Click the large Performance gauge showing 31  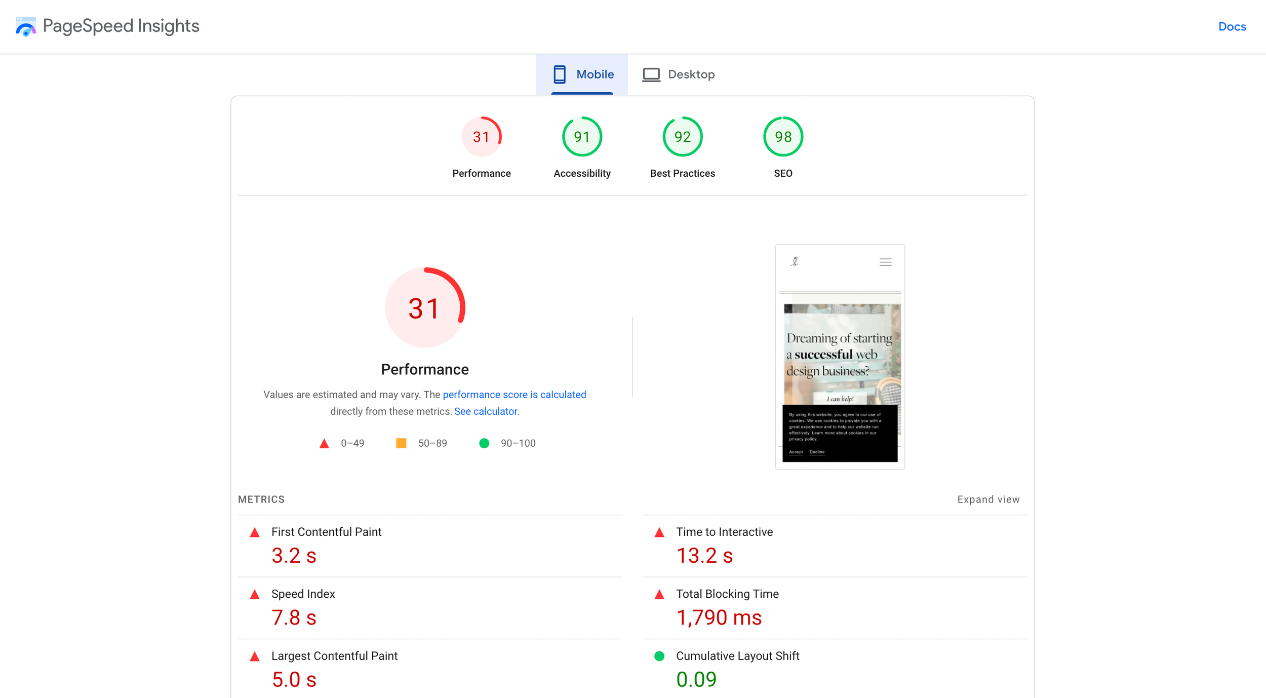(x=425, y=307)
